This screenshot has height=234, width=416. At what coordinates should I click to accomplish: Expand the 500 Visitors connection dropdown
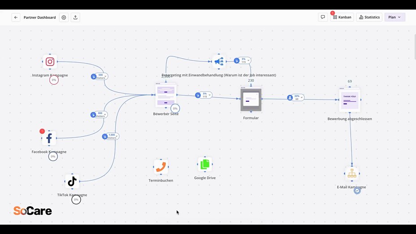[105, 76]
